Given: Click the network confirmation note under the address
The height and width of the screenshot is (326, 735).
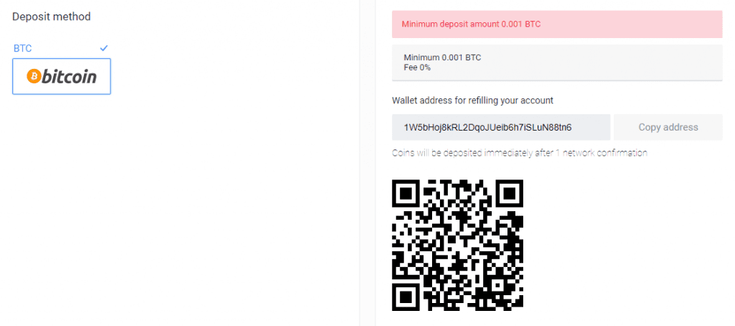Looking at the screenshot, I should point(520,153).
